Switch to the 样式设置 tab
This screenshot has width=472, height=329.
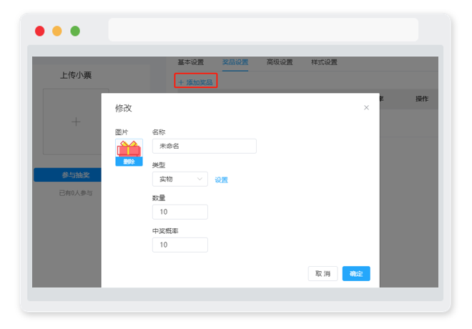(324, 62)
